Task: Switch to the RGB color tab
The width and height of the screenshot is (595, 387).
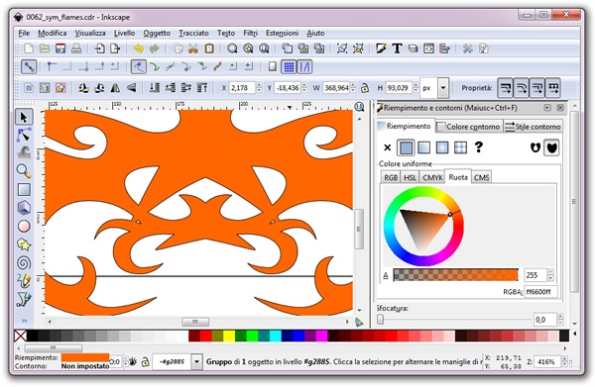Action: pos(391,177)
